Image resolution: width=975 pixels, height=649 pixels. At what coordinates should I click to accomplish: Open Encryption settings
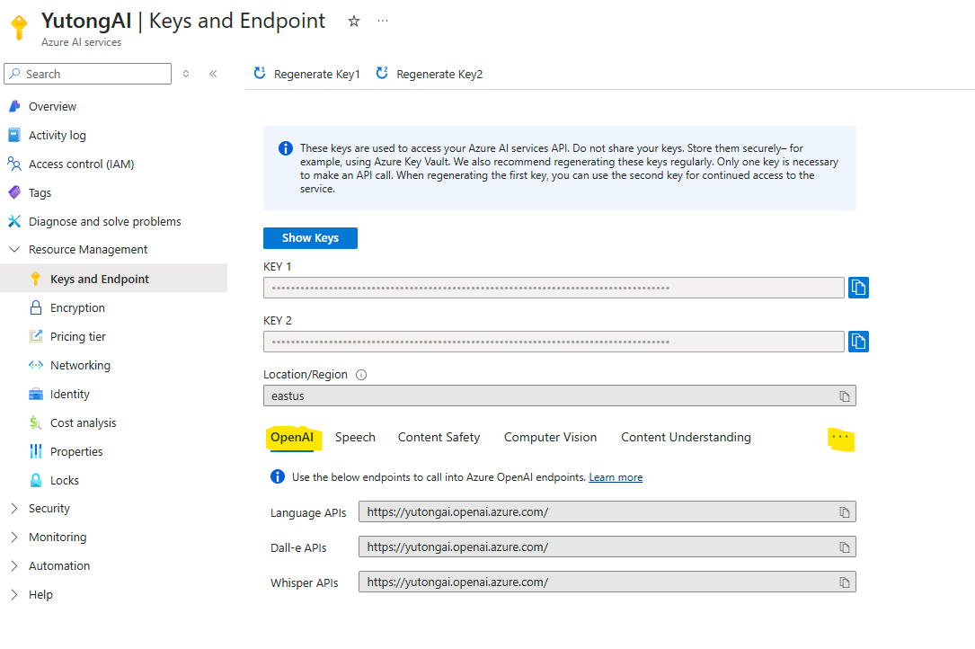[77, 307]
